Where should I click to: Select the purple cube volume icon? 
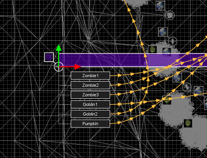49,57
